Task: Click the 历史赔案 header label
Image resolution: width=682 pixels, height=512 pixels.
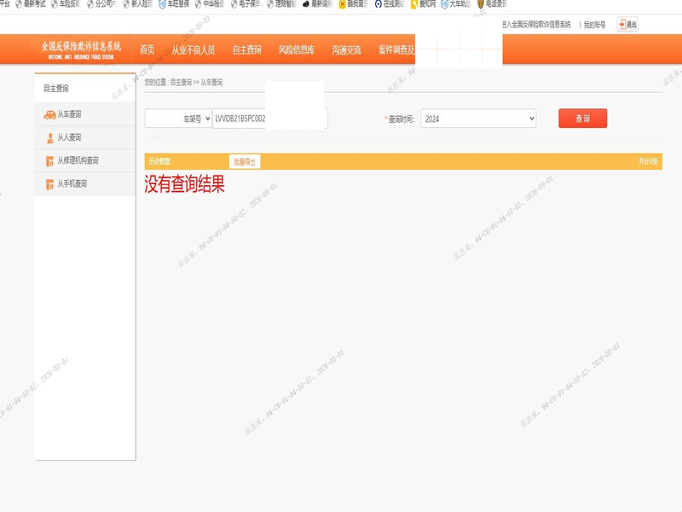Action: click(x=159, y=161)
